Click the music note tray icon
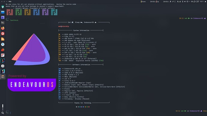The image size is (207, 116). (170, 1)
